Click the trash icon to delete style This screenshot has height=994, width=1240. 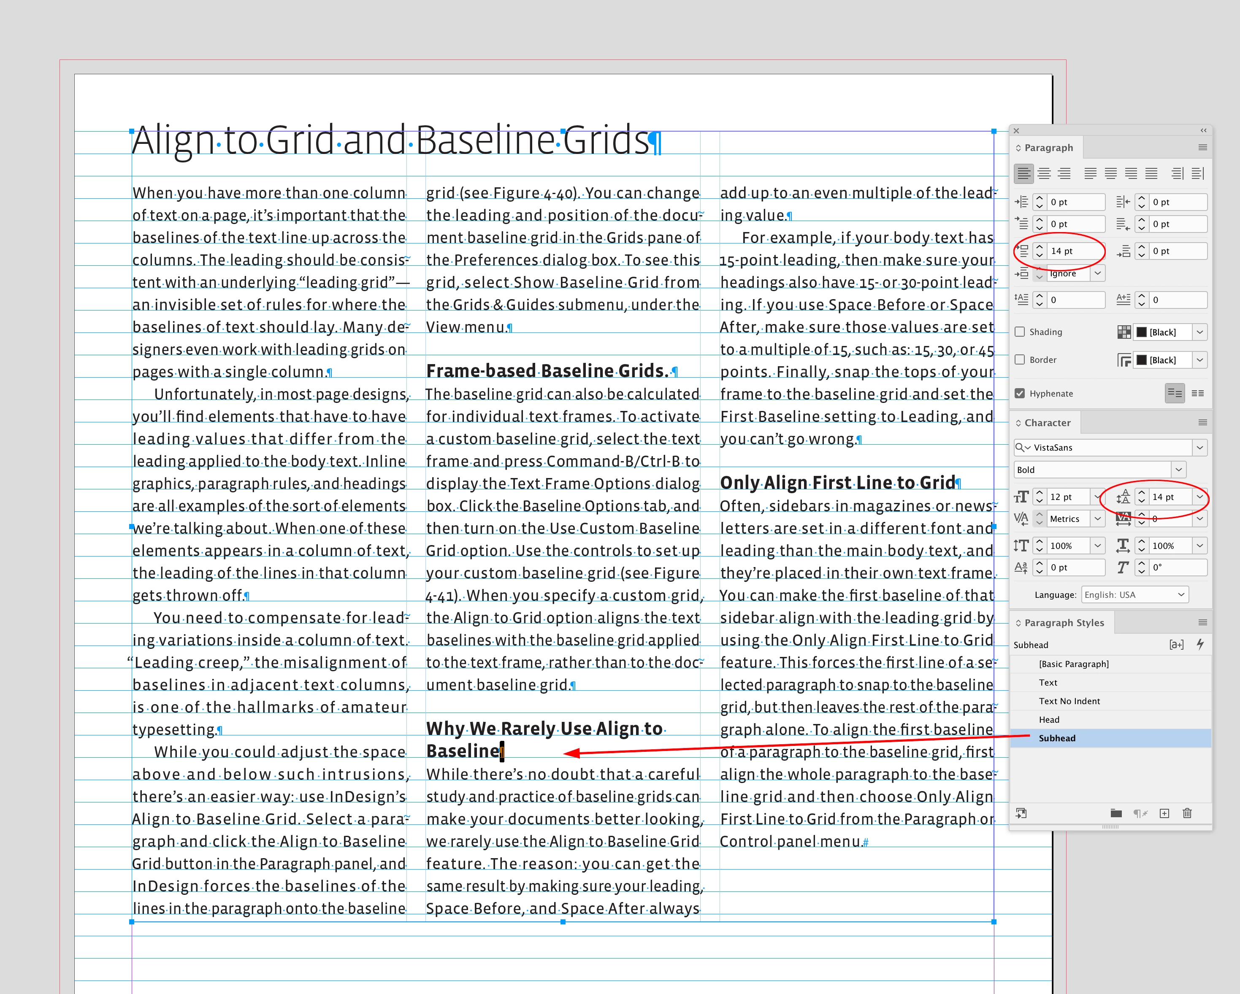click(x=1187, y=813)
